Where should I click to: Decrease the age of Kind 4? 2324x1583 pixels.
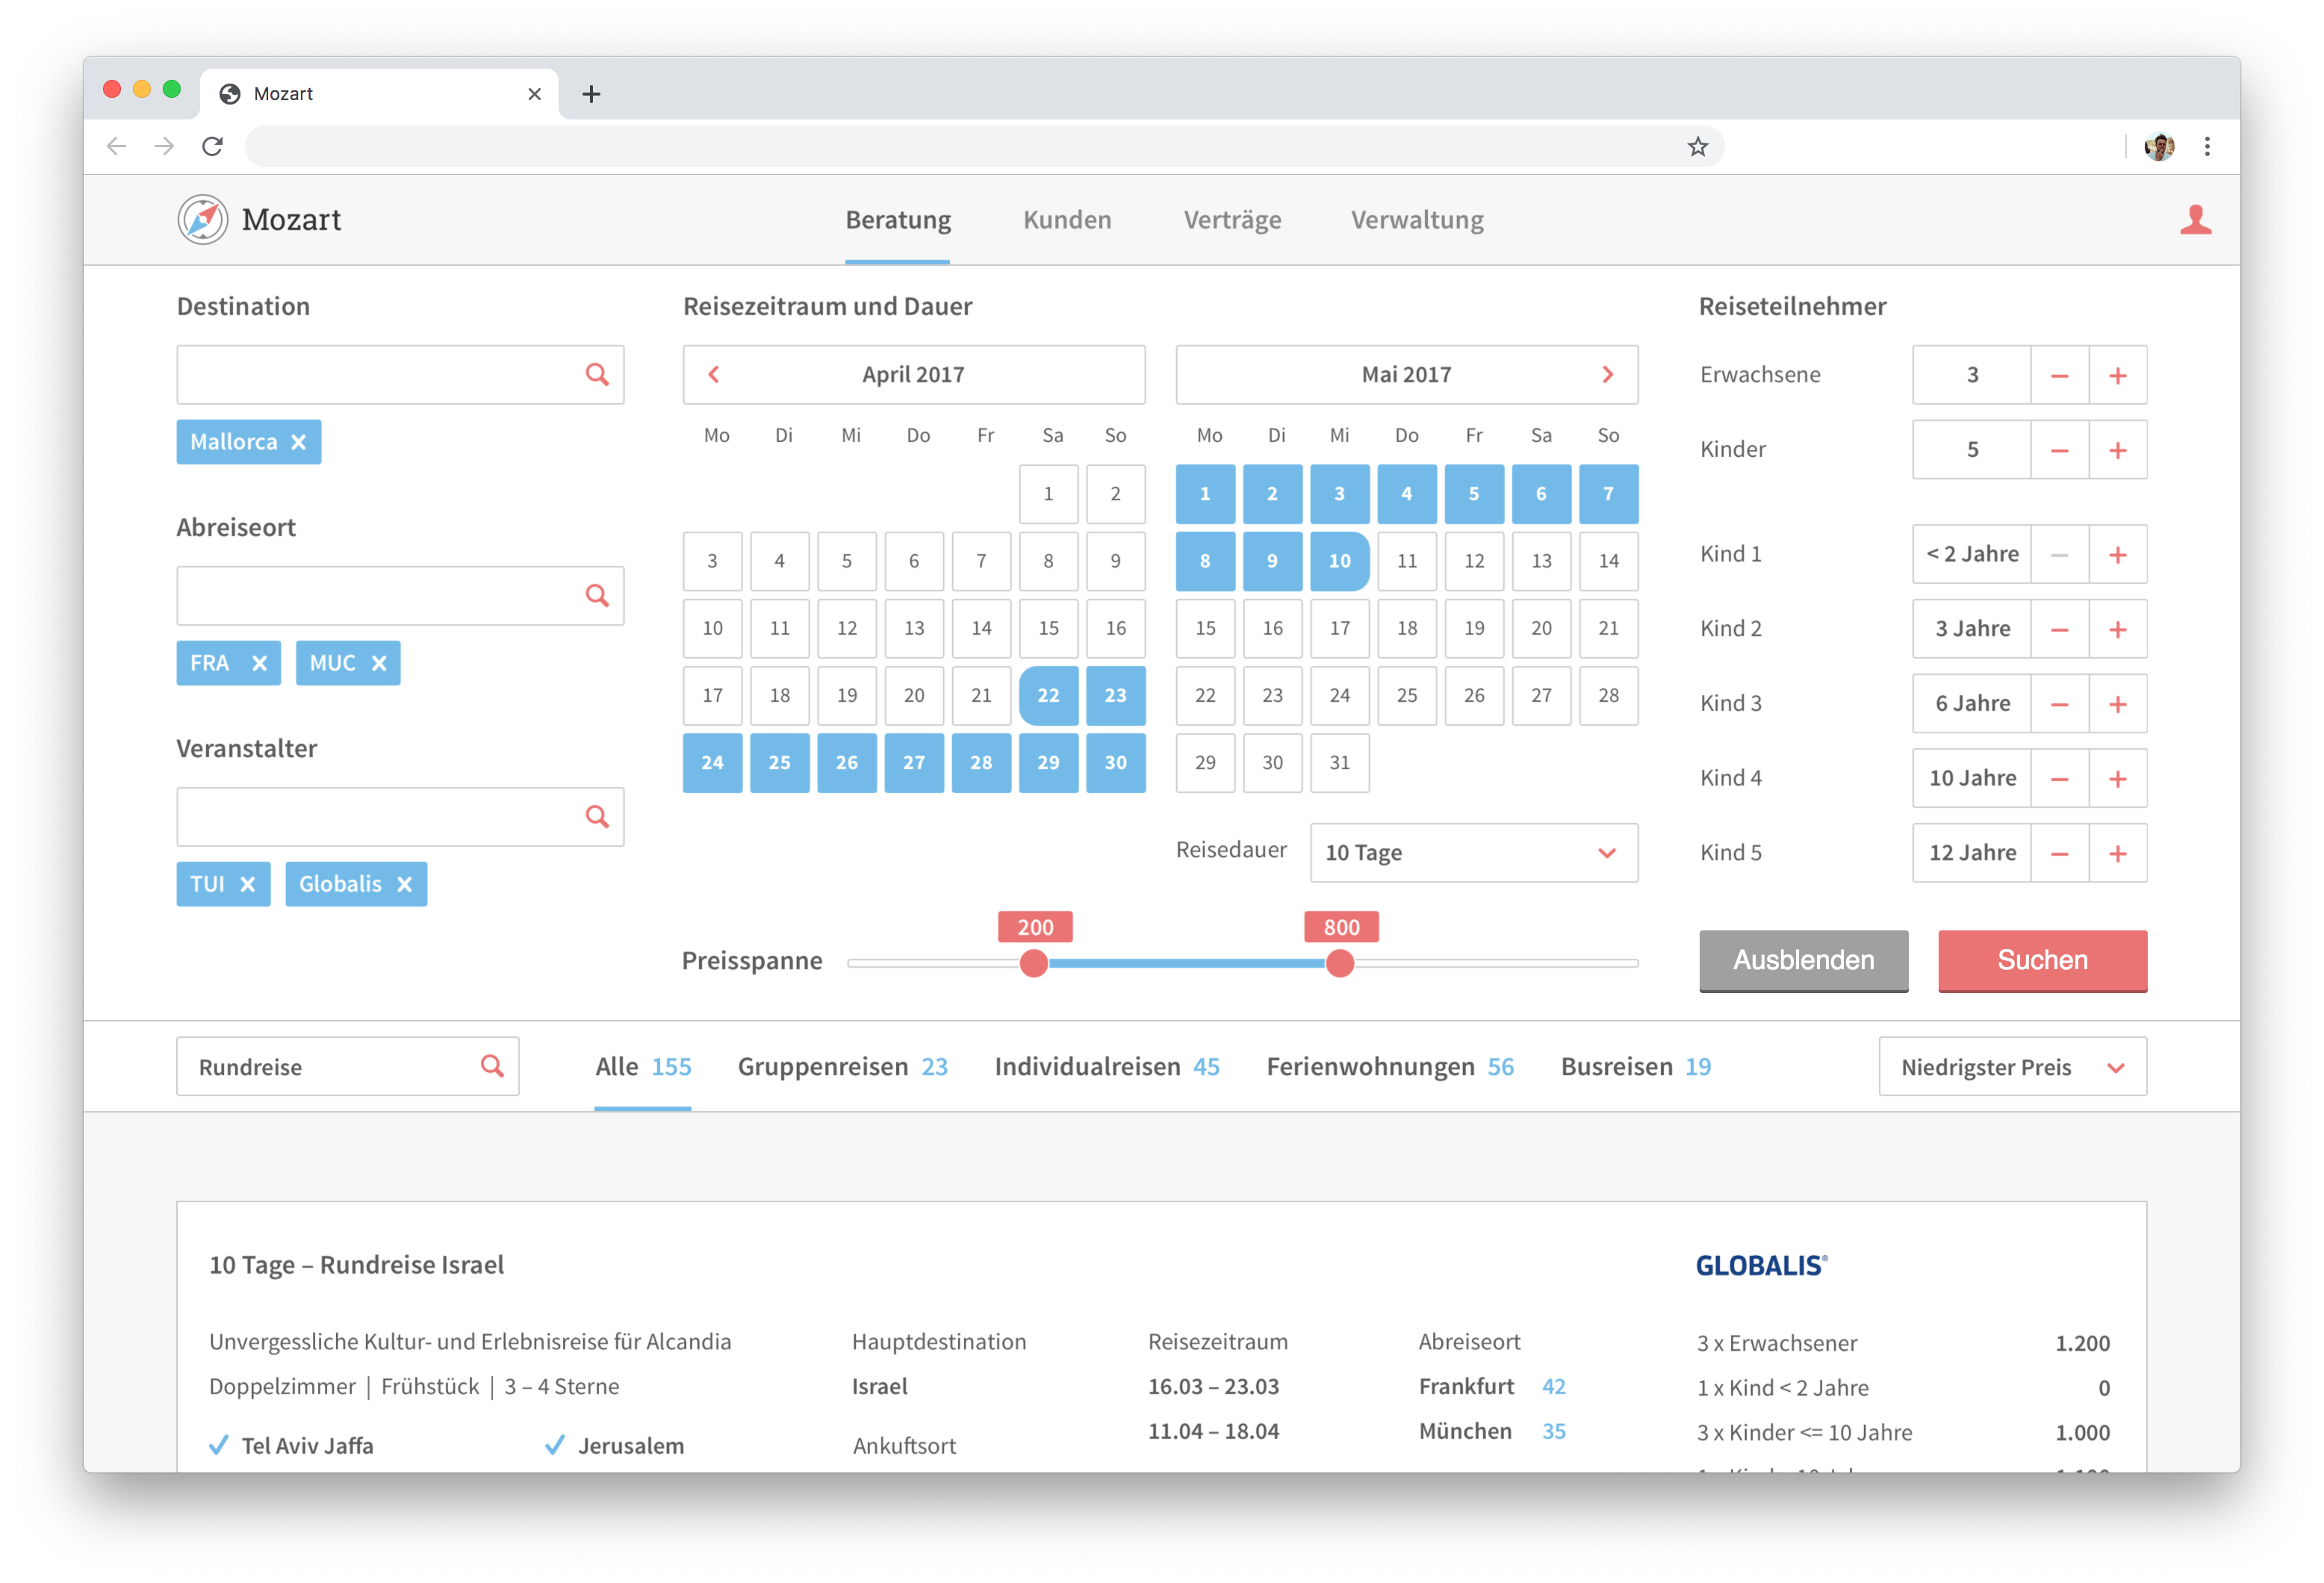(x=2060, y=779)
